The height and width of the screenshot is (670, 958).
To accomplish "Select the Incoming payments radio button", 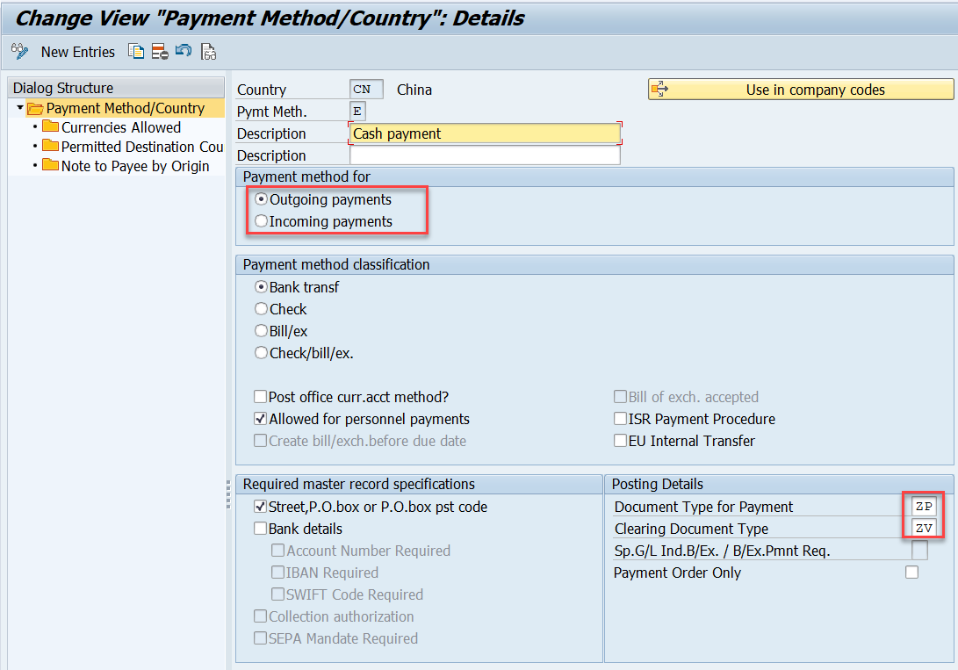I will coord(262,221).
